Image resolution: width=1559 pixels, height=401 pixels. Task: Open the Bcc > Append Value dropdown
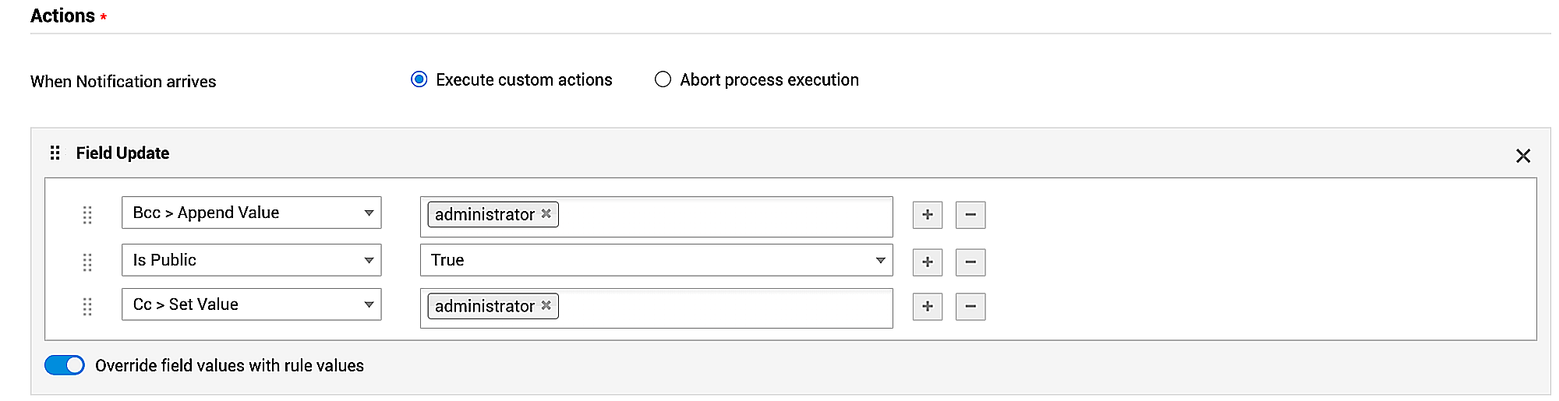click(x=251, y=213)
